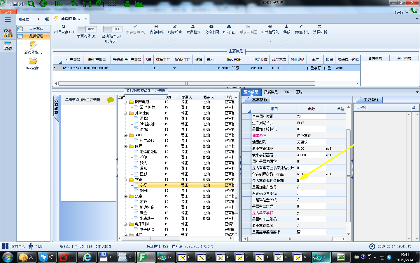Image resolution: width=420 pixels, height=263 pixels.
Task: Click 集成 download icon
Action: [286, 27]
